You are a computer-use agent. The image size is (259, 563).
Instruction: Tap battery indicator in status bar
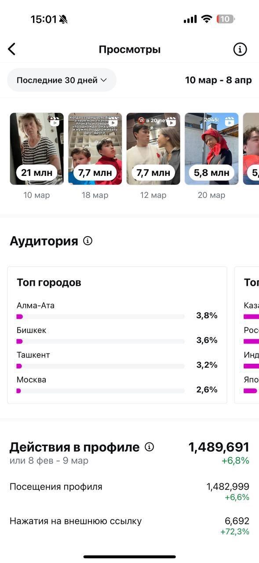coord(226,19)
